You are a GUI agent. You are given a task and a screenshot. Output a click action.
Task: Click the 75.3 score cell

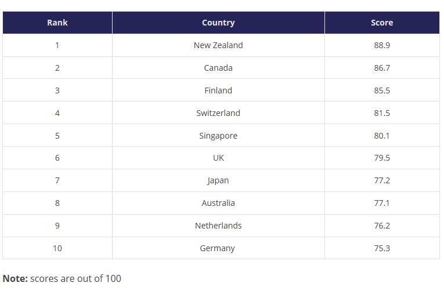tap(382, 248)
